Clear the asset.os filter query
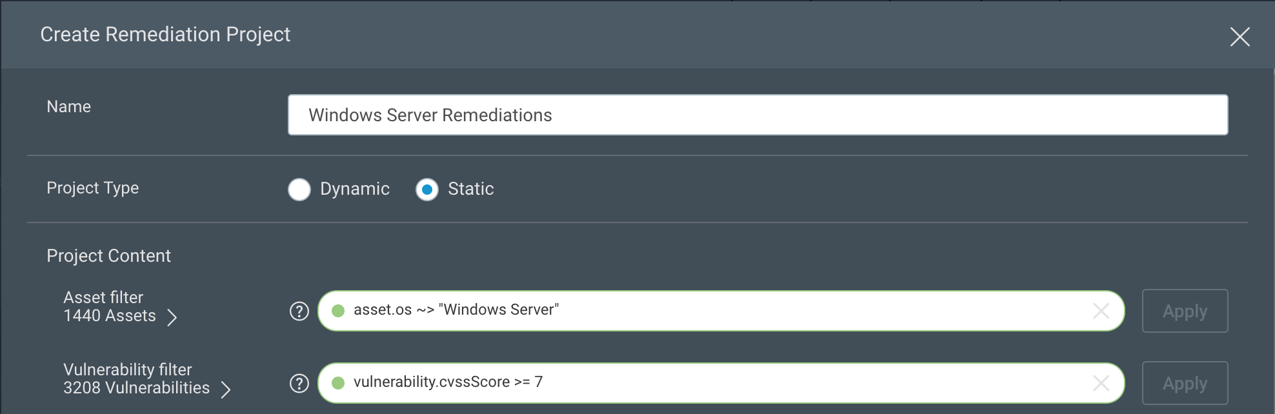Image resolution: width=1275 pixels, height=414 pixels. point(1101,311)
